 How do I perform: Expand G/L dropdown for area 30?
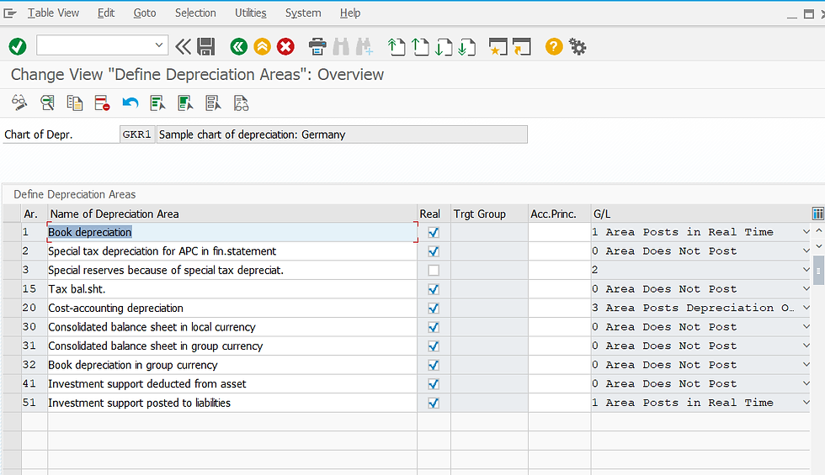tap(806, 326)
